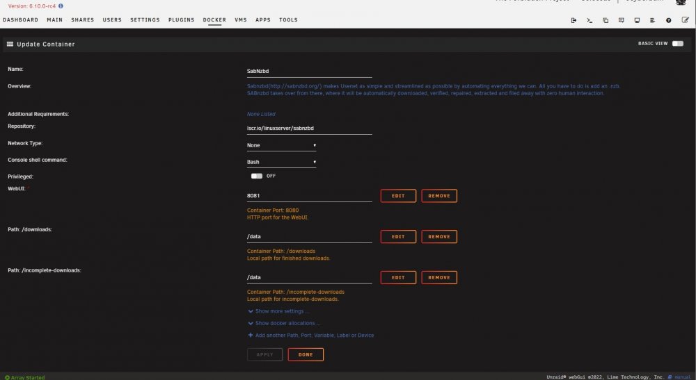Click Remove for the WebUI port

439,196
